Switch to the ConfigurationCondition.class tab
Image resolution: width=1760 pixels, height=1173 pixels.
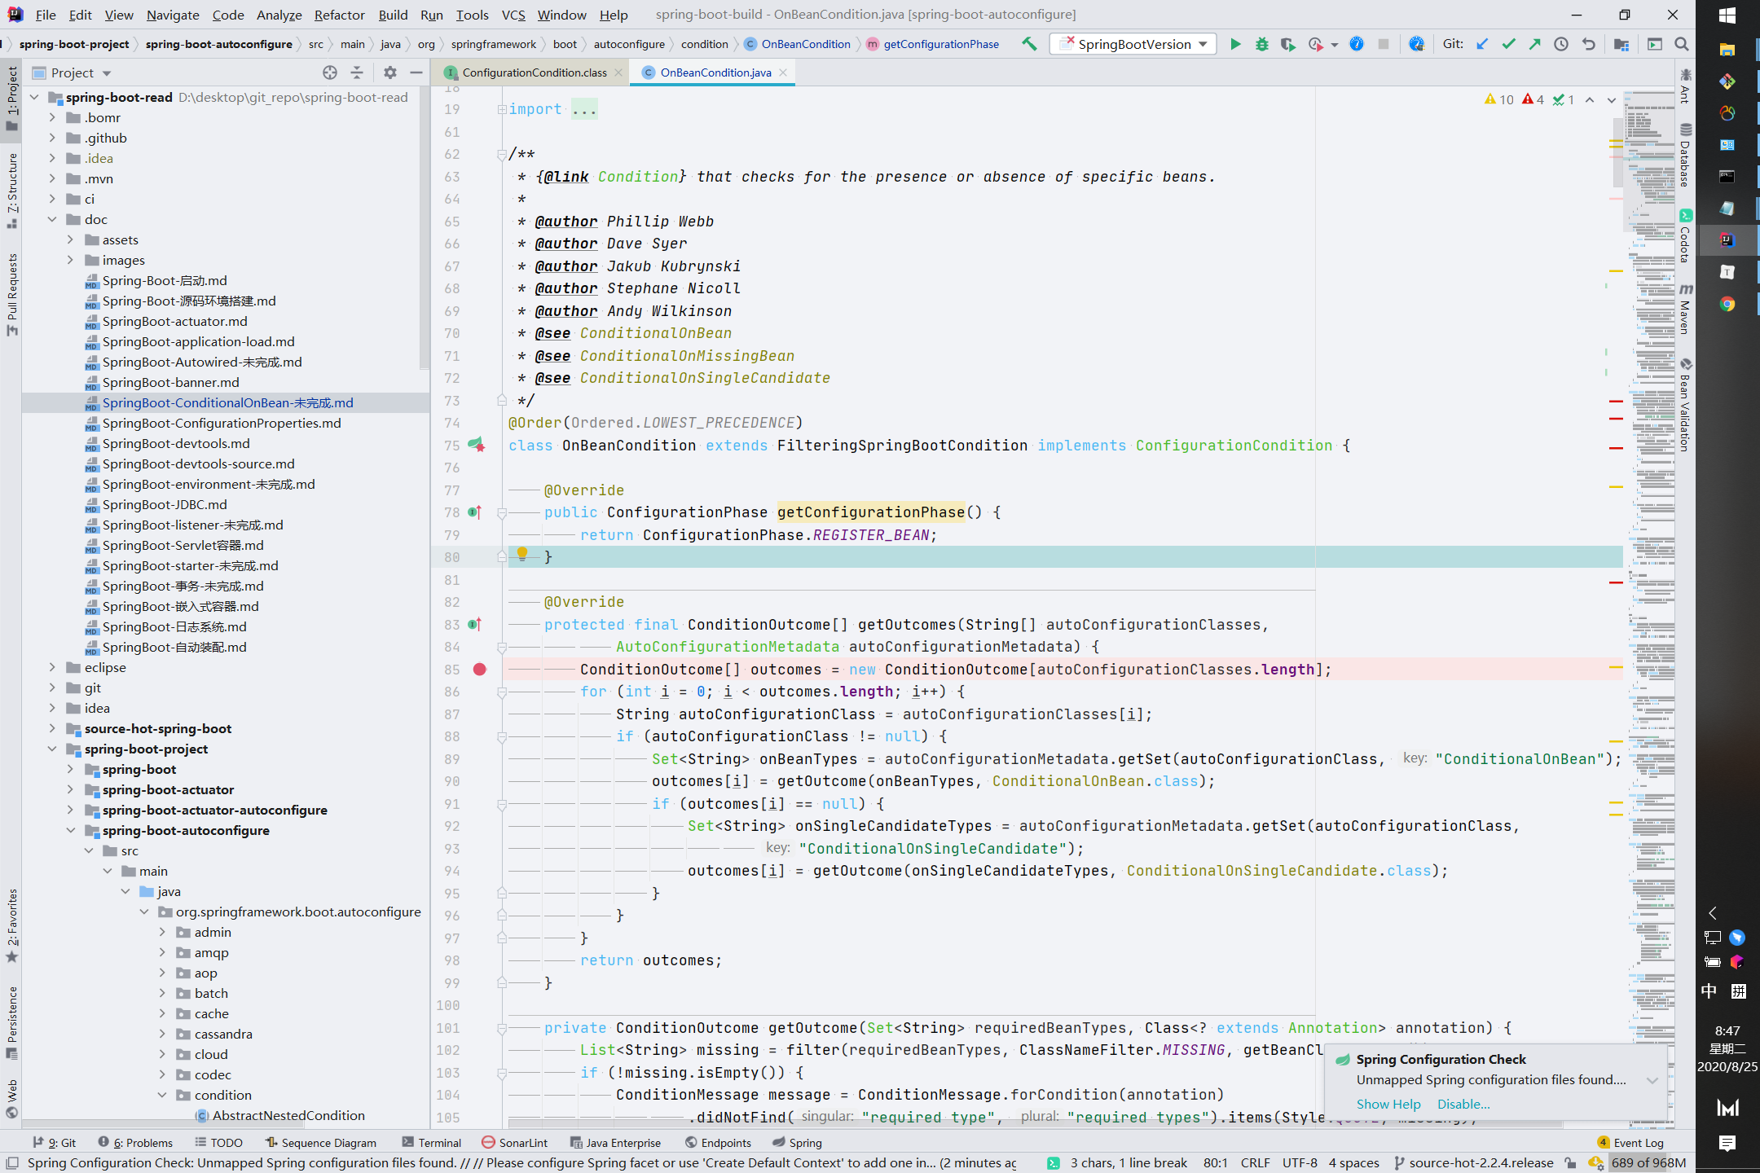point(534,72)
